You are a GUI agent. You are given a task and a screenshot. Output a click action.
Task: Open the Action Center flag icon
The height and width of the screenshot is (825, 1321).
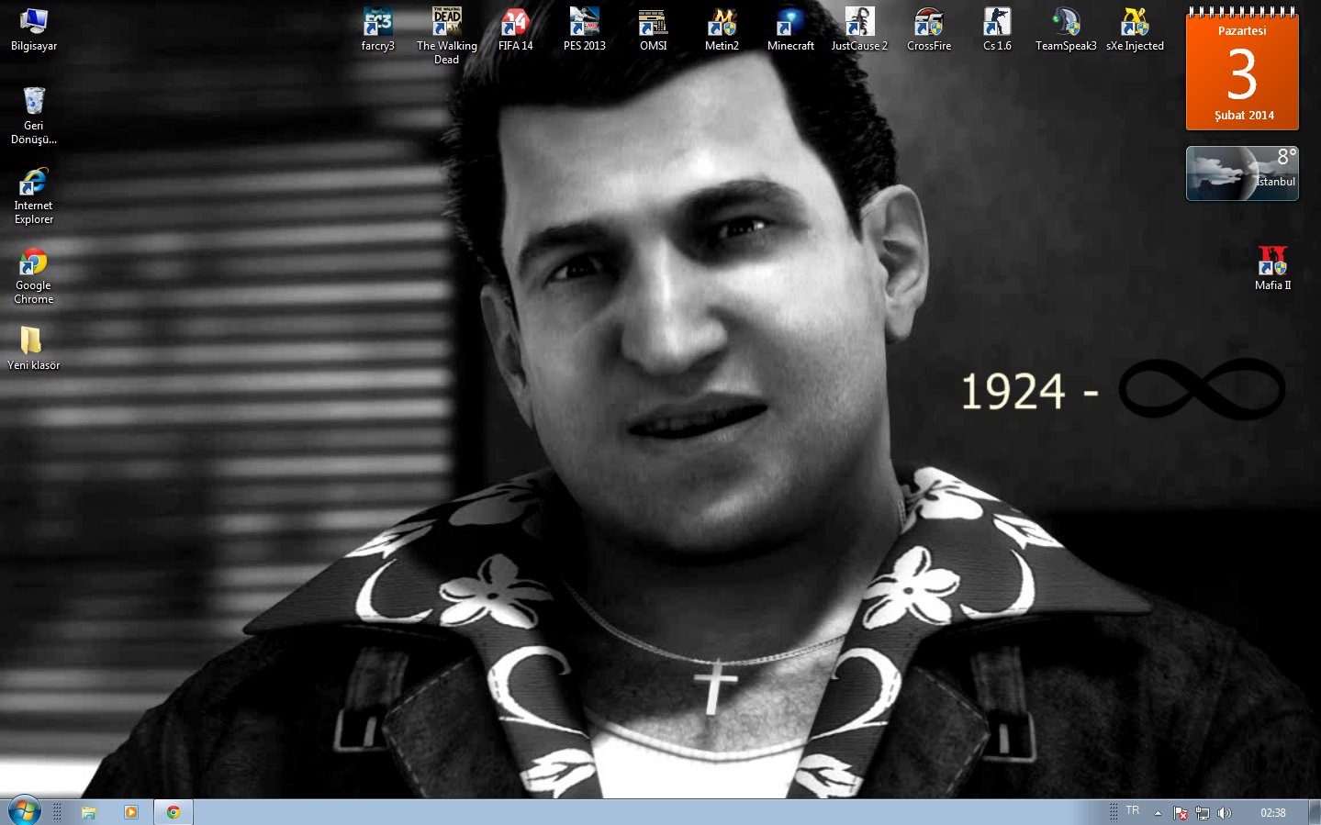[1181, 813]
